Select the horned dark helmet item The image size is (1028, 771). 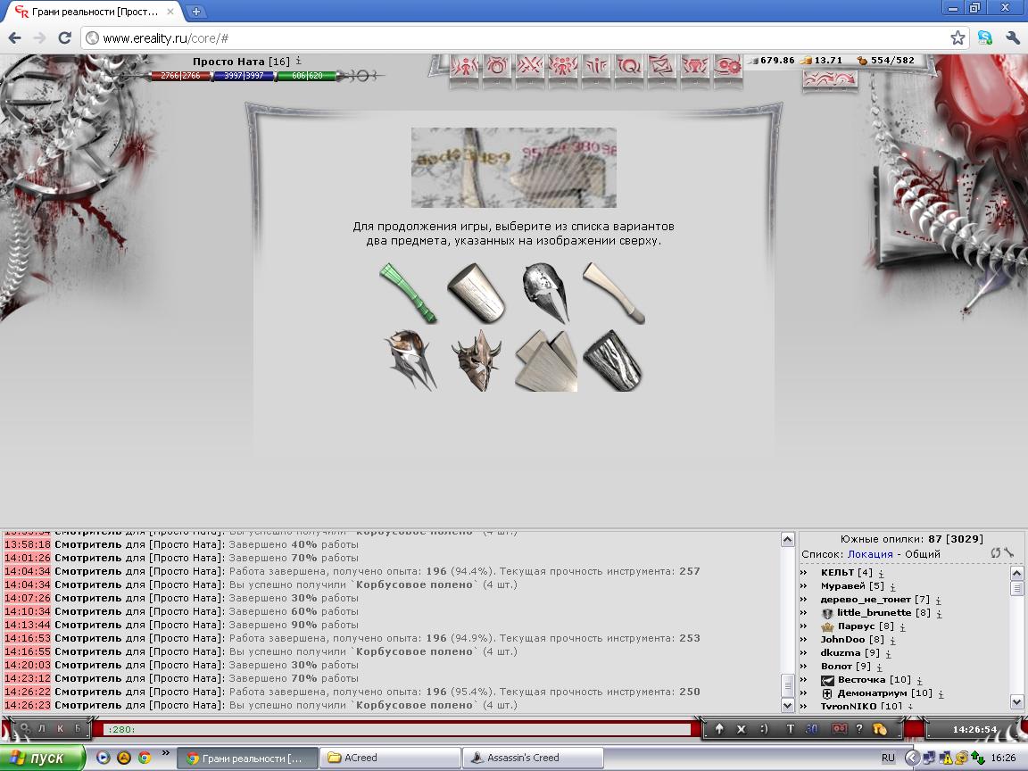tap(476, 360)
